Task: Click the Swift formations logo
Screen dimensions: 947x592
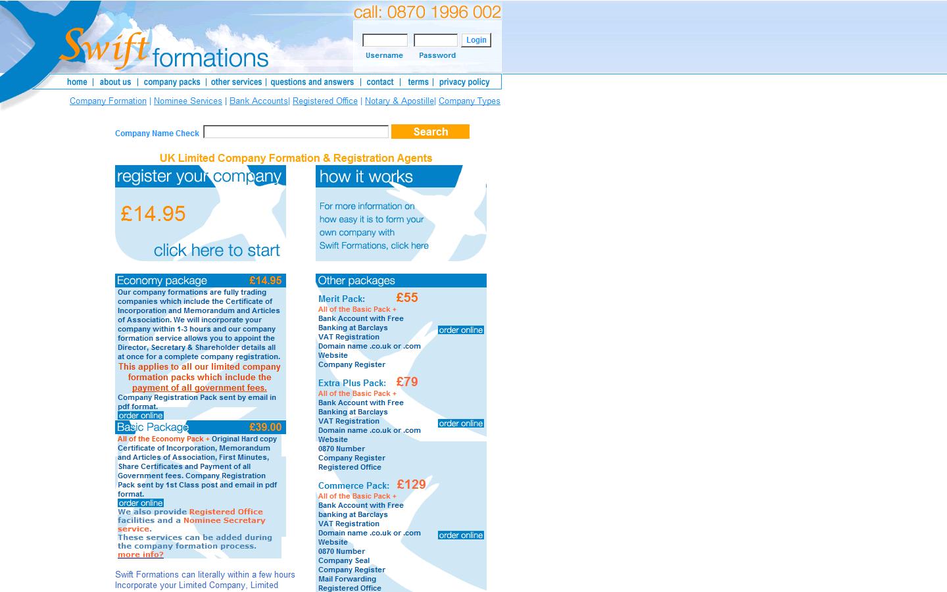Action: pyautogui.click(x=164, y=49)
